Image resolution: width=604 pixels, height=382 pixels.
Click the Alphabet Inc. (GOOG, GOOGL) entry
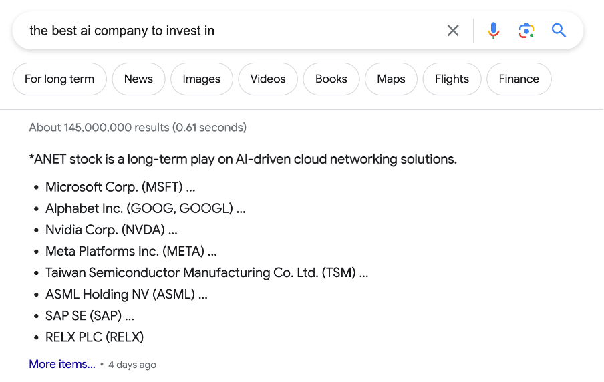tap(145, 208)
